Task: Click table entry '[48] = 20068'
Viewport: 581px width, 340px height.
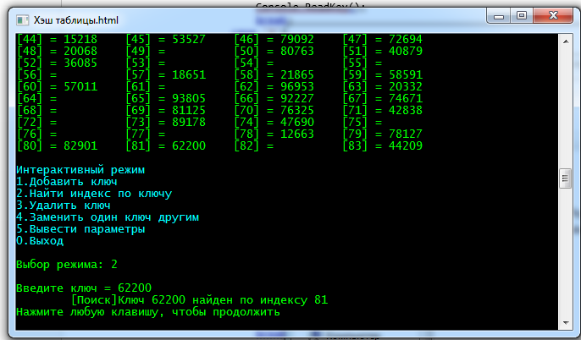Action: coord(57,51)
